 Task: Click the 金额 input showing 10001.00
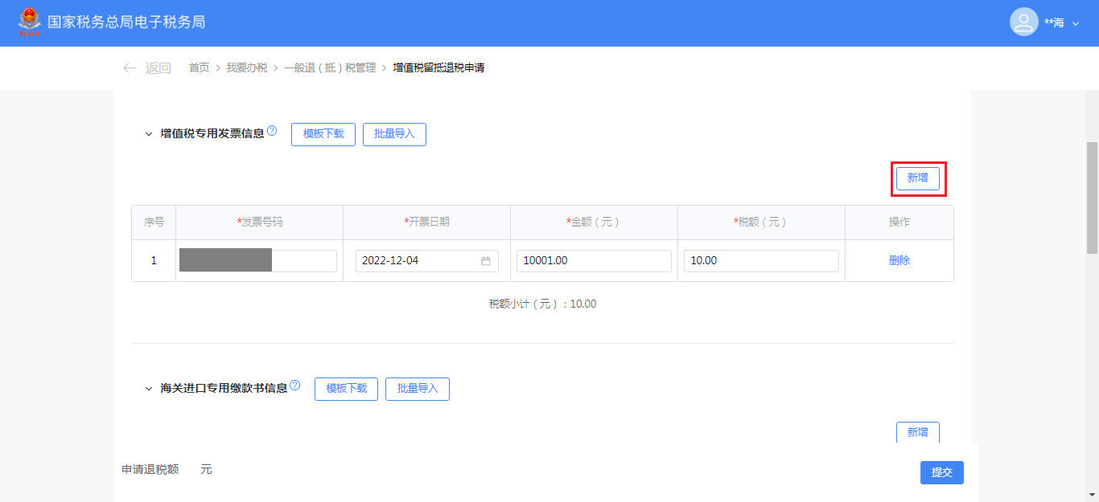tap(594, 261)
